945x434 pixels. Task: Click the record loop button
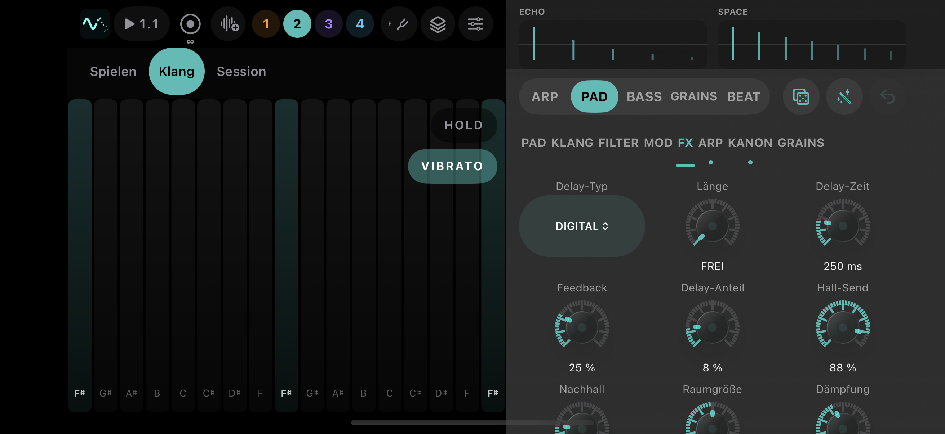pyautogui.click(x=190, y=24)
